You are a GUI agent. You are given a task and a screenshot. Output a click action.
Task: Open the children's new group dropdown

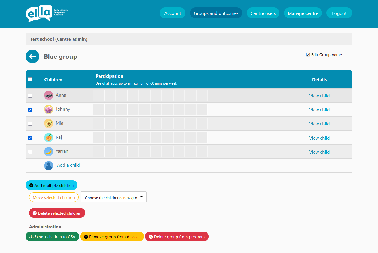114,197
